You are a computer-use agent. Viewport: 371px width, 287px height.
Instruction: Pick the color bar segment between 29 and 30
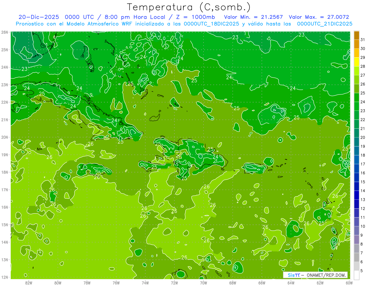tap(356, 53)
